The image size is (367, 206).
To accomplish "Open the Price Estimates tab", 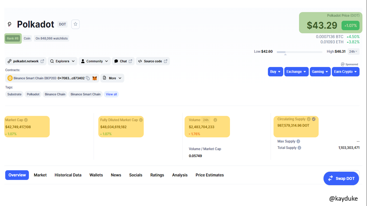I will point(210,175).
